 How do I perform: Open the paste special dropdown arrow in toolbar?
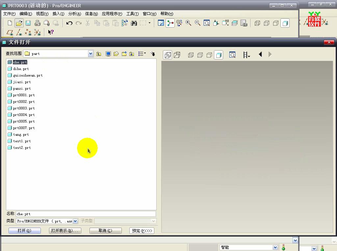click(x=150, y=23)
